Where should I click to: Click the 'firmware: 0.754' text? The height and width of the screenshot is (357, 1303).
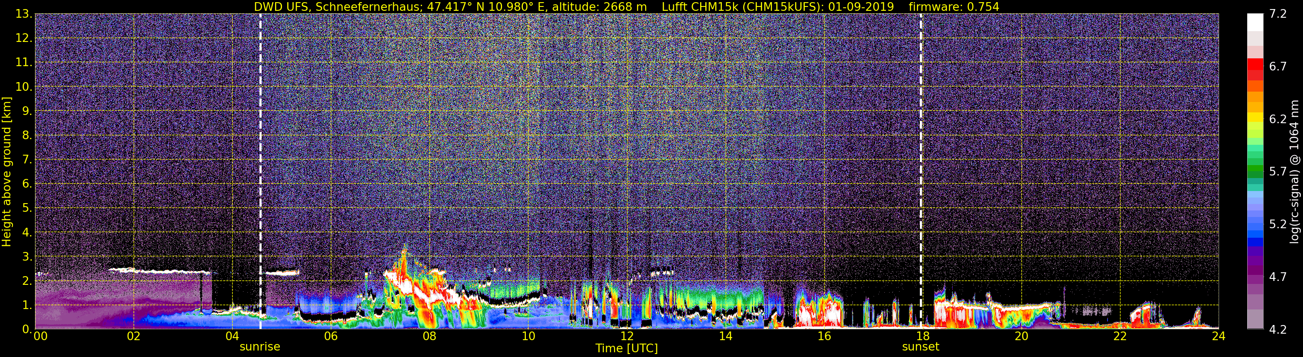(954, 6)
